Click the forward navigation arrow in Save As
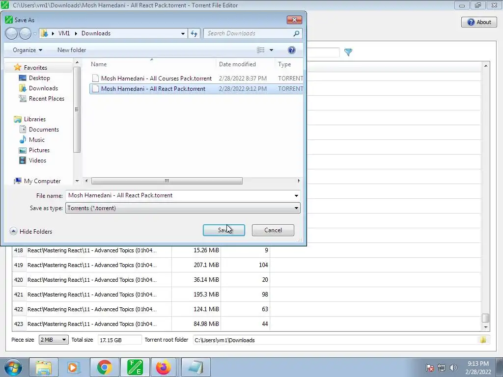This screenshot has width=503, height=377. click(x=25, y=33)
